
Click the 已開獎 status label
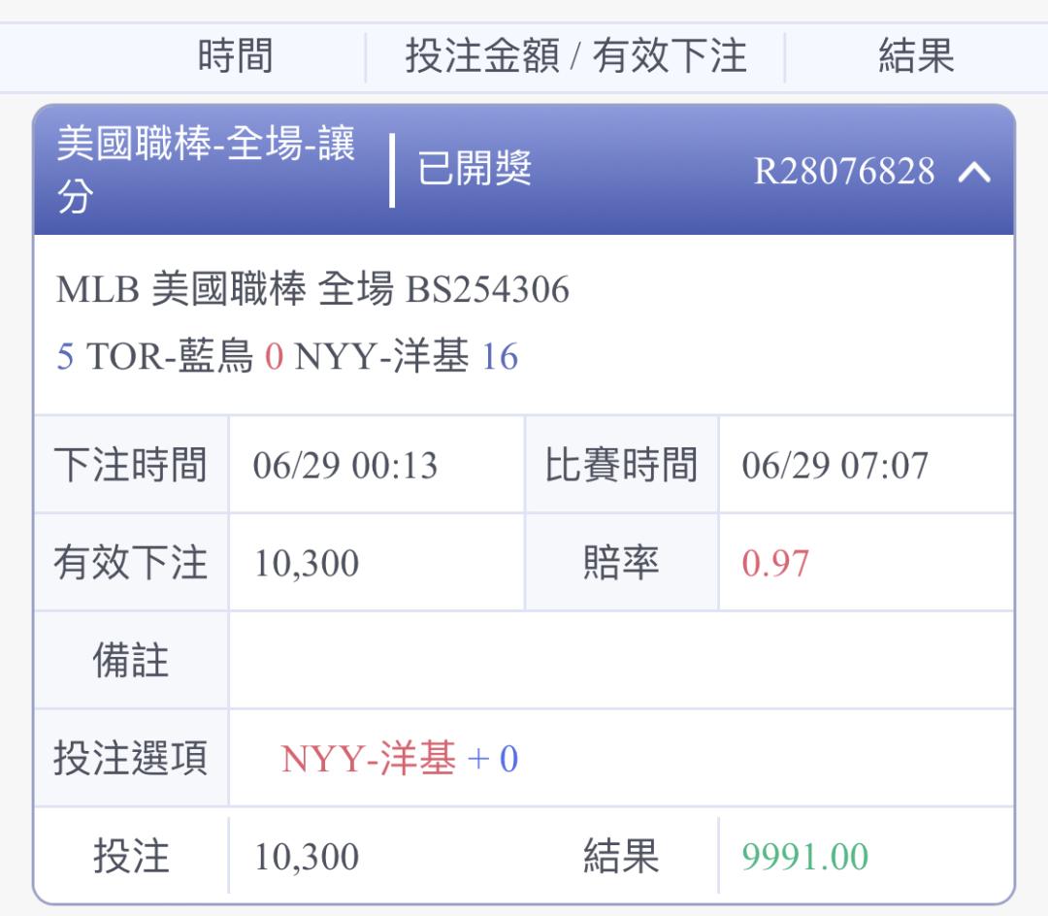[x=474, y=168]
